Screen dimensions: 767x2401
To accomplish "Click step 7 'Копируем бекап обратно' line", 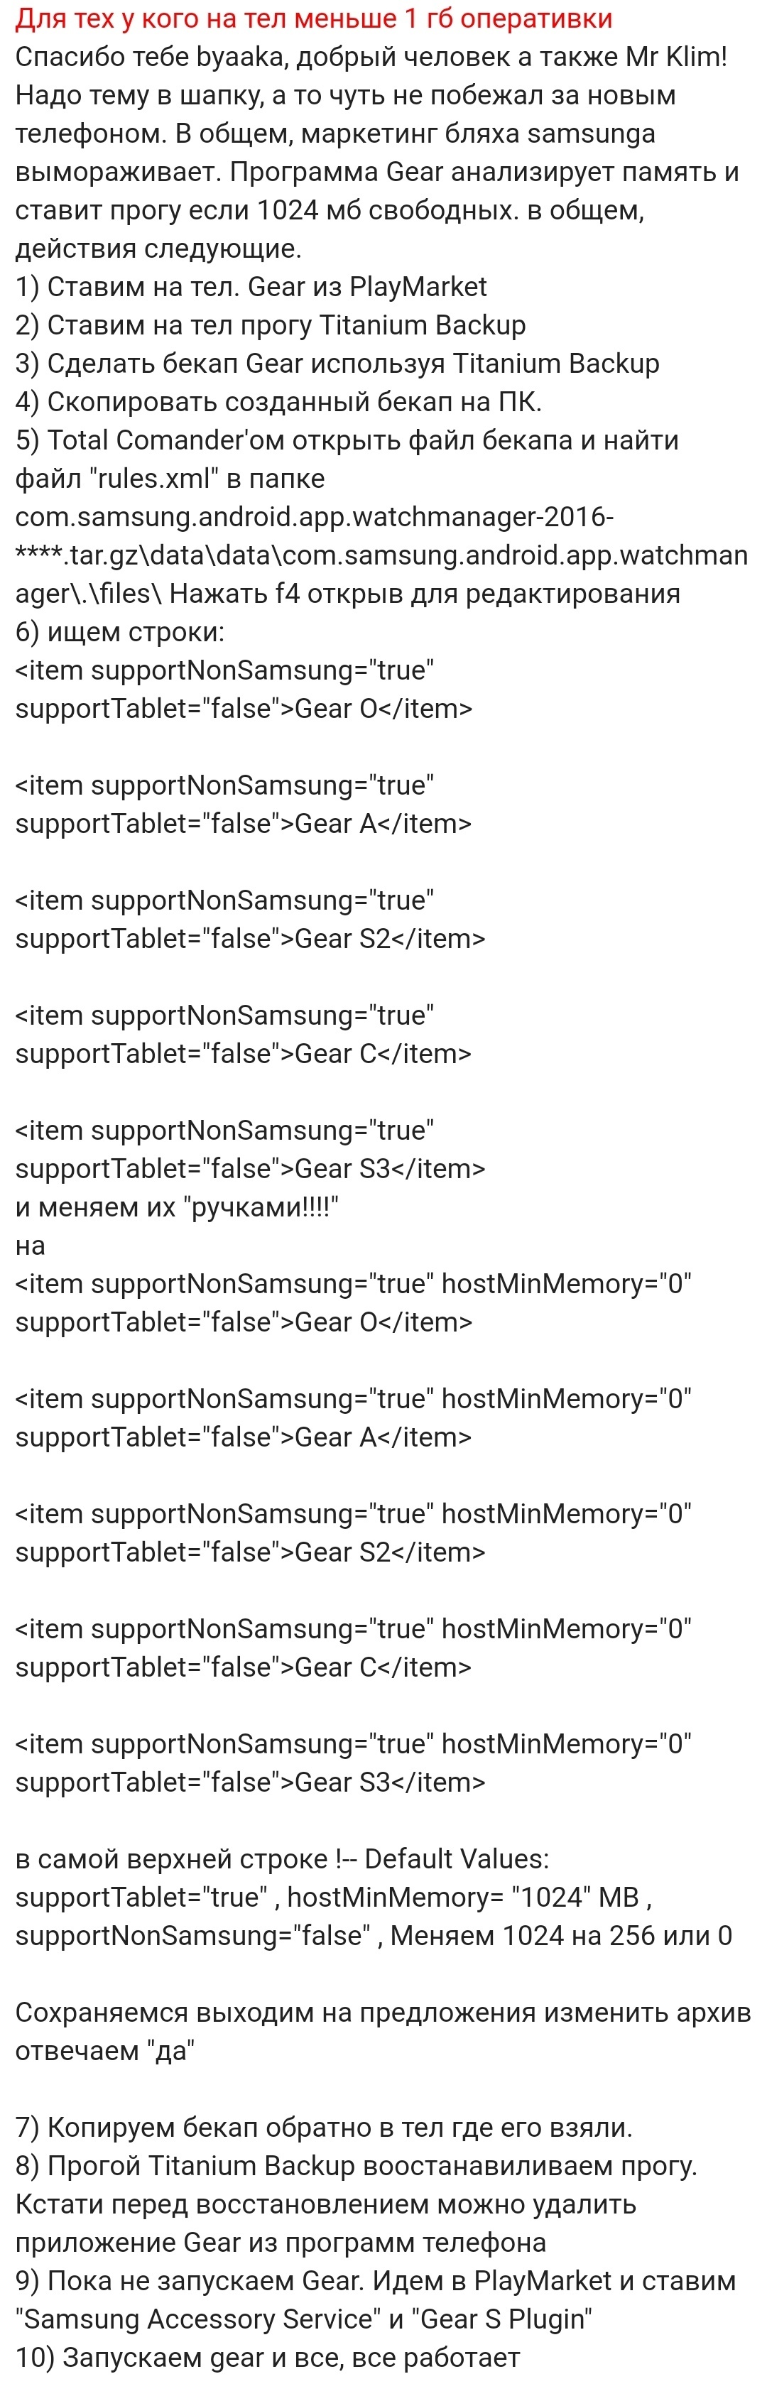I will (x=323, y=2127).
